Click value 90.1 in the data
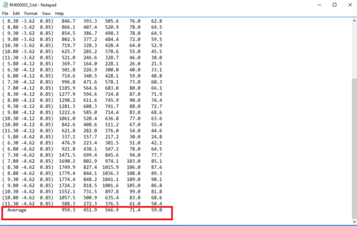Image resolution: width=357 pixels, height=226 pixels. pyautogui.click(x=156, y=179)
